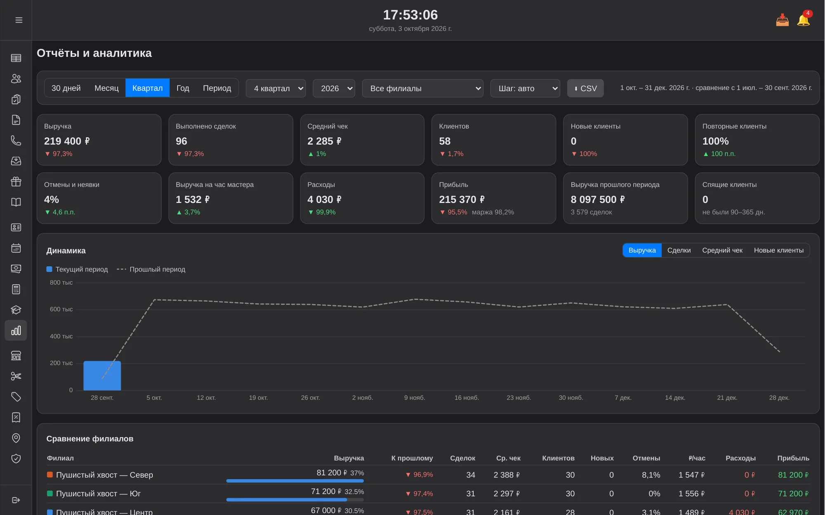The height and width of the screenshot is (515, 825).
Task: Switch chart to Выручка tab
Action: [642, 250]
